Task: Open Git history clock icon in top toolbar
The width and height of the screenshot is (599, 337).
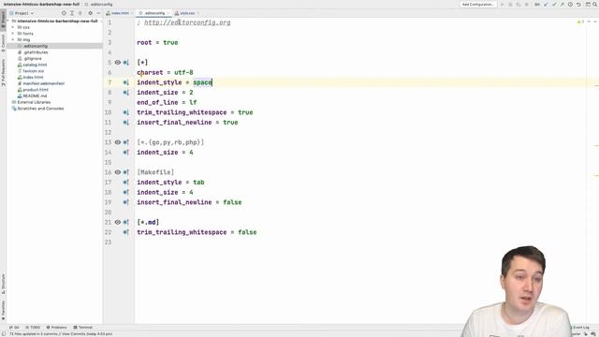Action: coord(570,4)
